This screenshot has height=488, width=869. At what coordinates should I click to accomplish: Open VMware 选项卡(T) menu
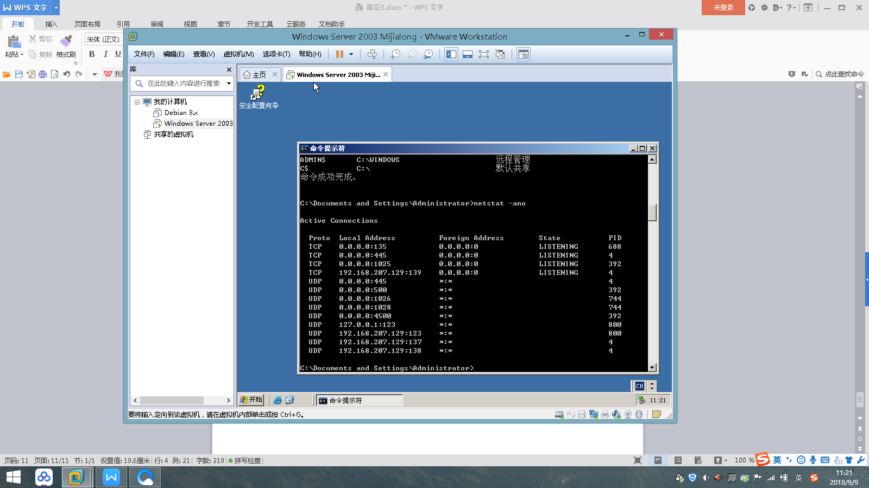pos(276,54)
